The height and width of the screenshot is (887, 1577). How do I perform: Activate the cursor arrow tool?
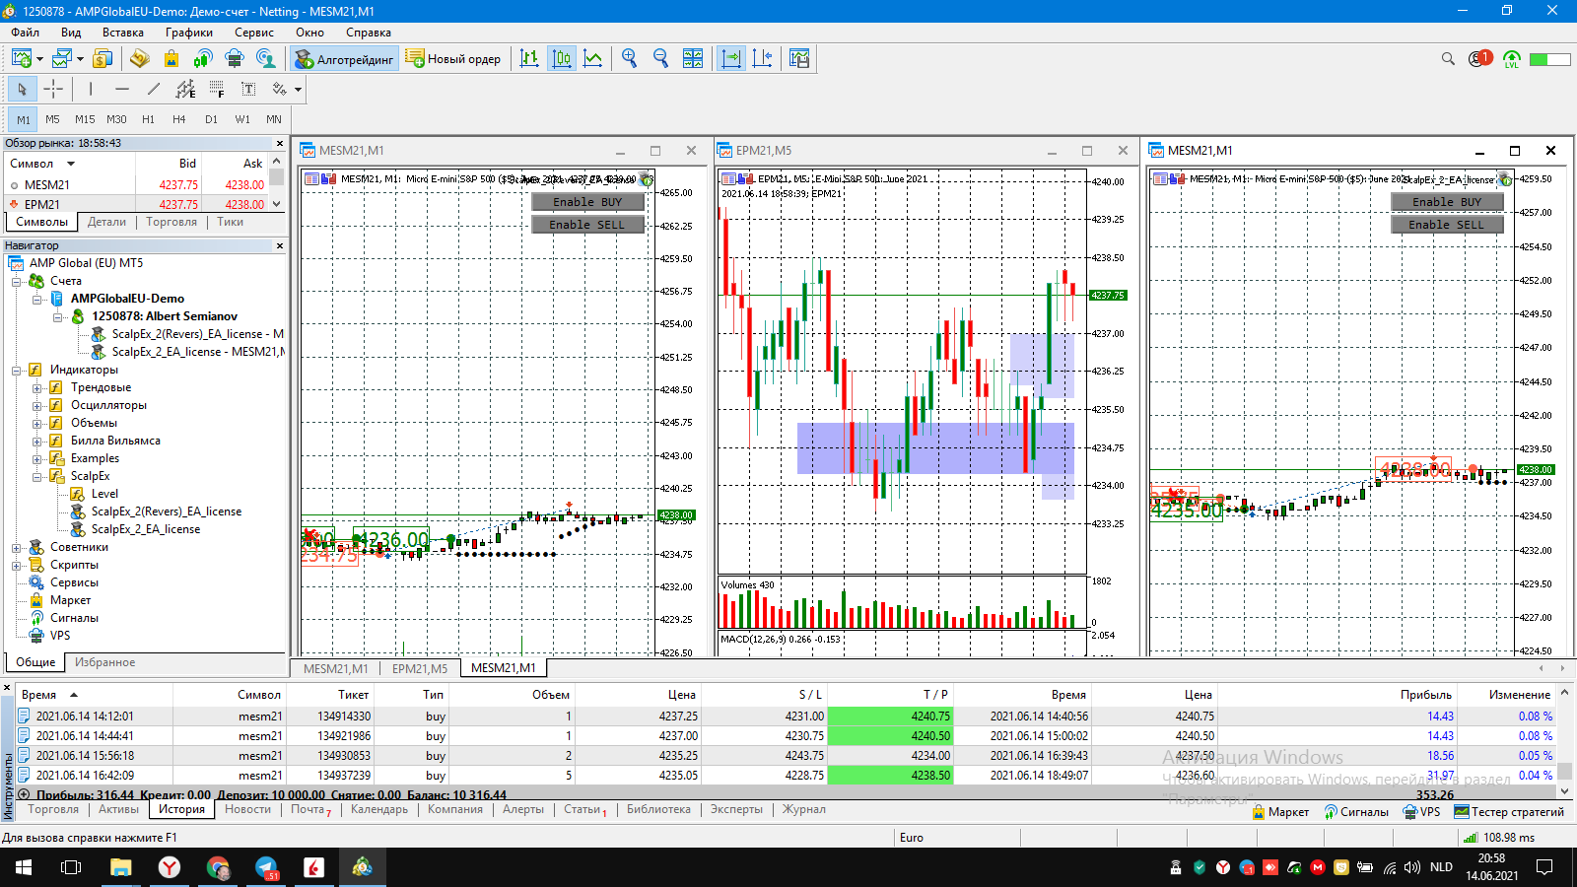pyautogui.click(x=22, y=89)
